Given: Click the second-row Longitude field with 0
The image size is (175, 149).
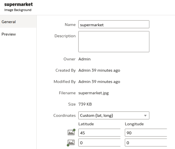Looking at the screenshot, I should click(146, 143).
